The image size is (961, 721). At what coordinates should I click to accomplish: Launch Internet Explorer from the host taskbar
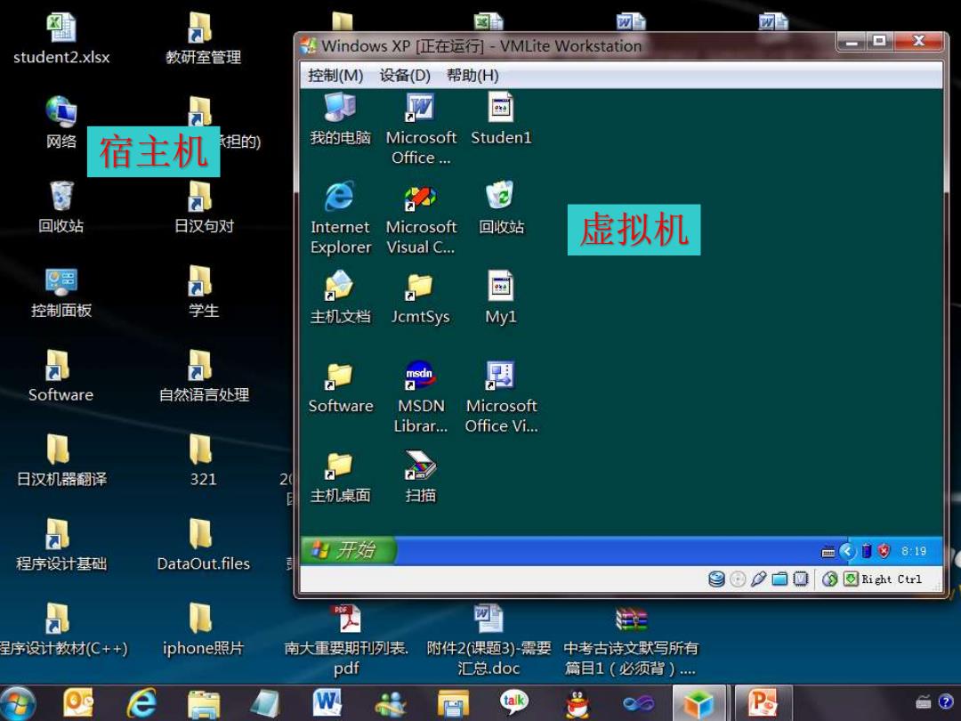pos(141,703)
